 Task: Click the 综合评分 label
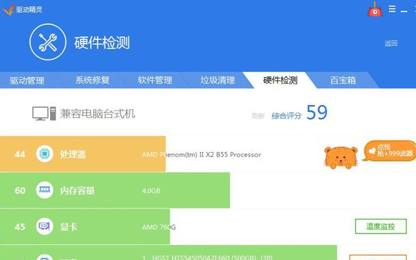(x=287, y=116)
